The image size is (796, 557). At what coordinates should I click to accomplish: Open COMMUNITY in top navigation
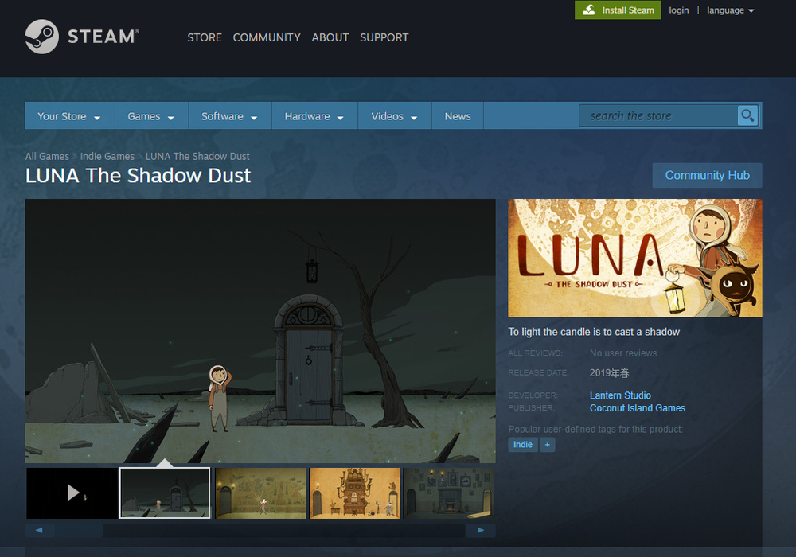(267, 37)
